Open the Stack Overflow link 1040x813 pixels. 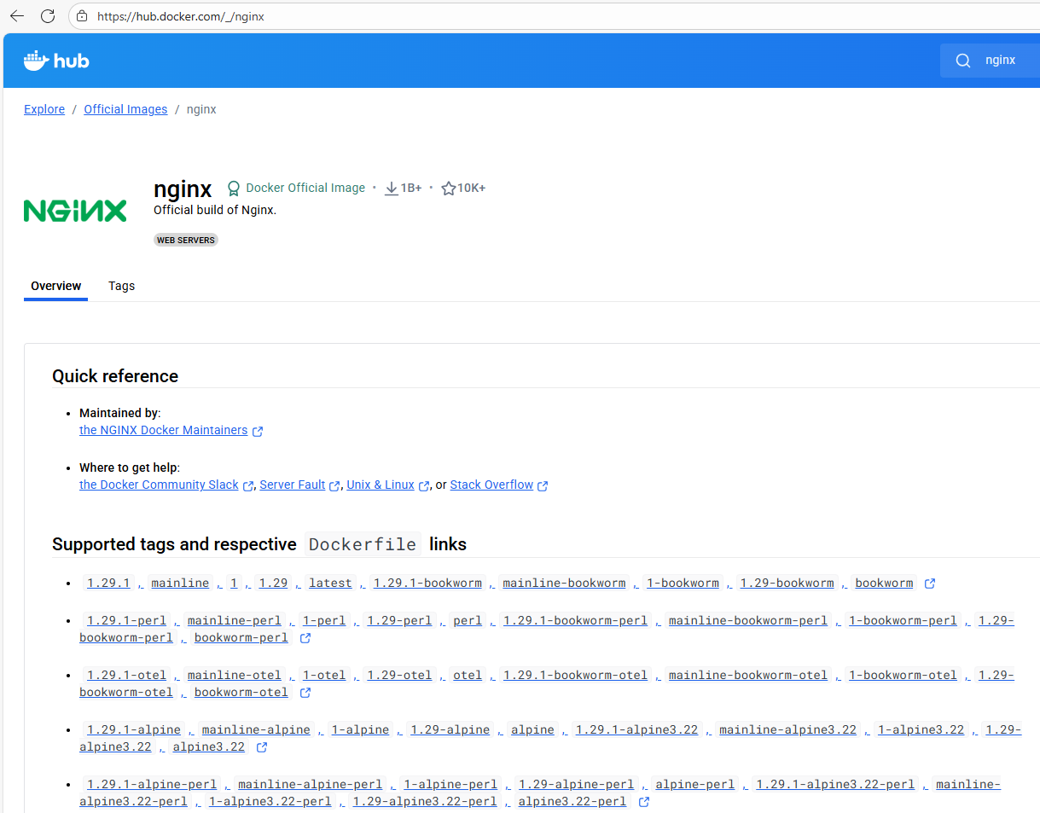coord(491,485)
